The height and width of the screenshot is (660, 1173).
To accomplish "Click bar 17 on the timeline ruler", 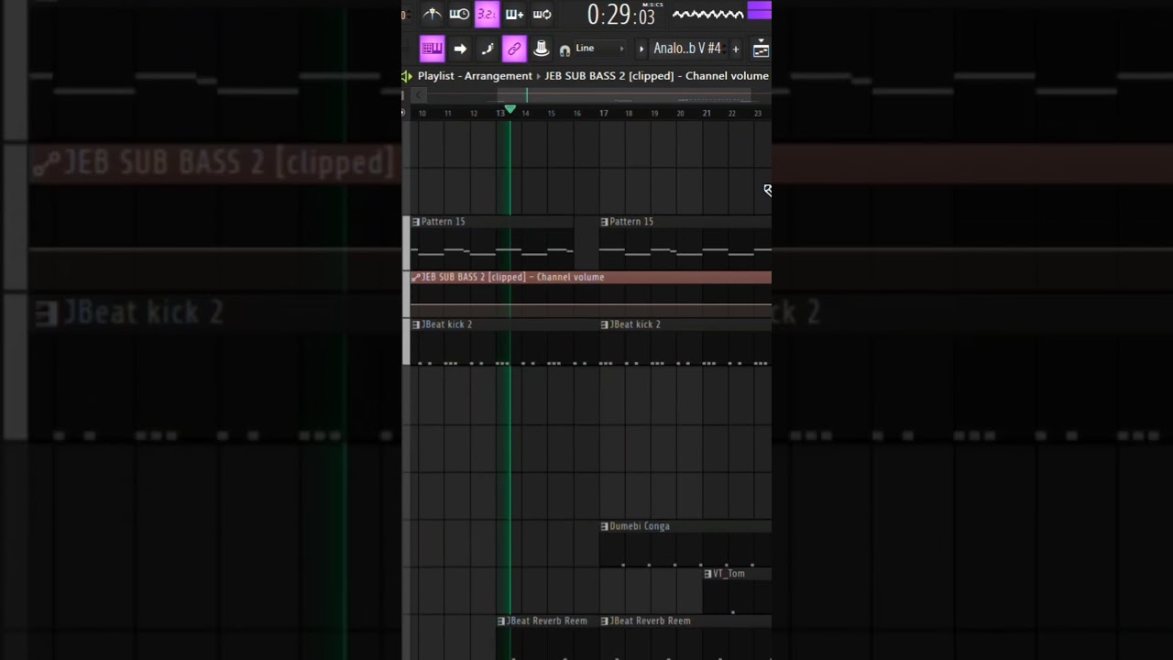I will click(603, 114).
